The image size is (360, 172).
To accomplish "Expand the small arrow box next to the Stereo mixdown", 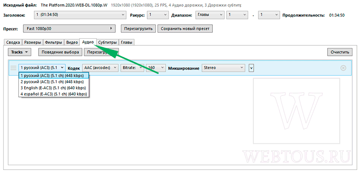I will click(252, 68).
